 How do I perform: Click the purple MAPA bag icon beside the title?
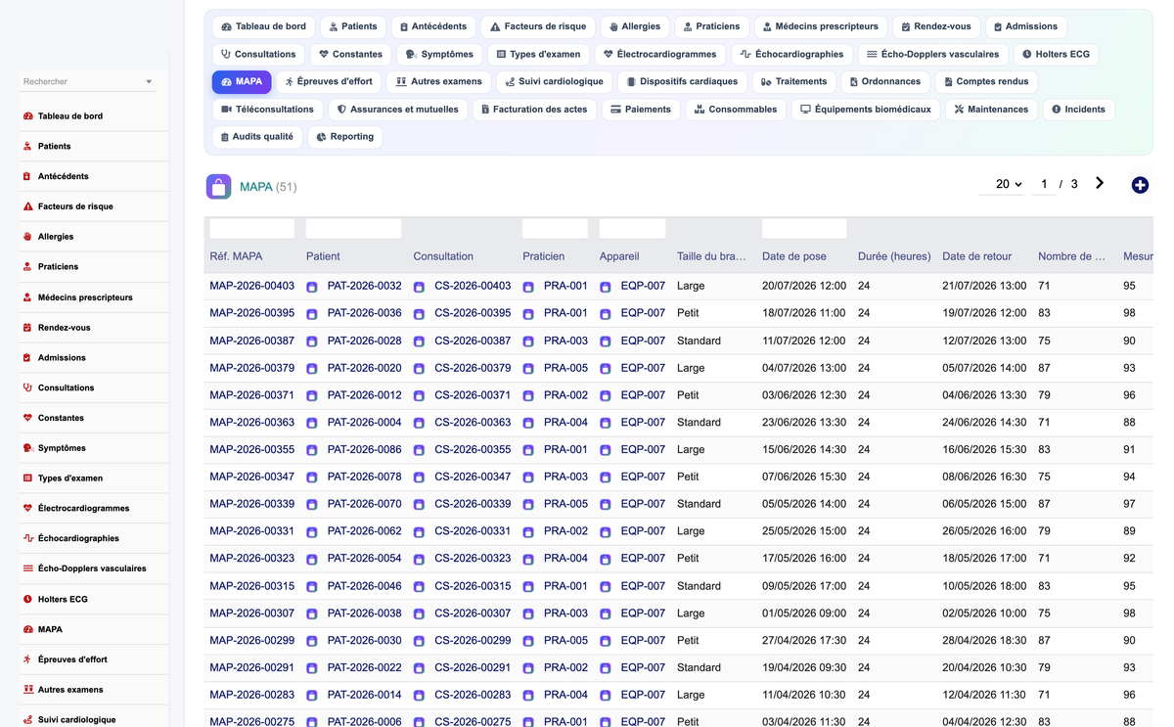pos(218,186)
